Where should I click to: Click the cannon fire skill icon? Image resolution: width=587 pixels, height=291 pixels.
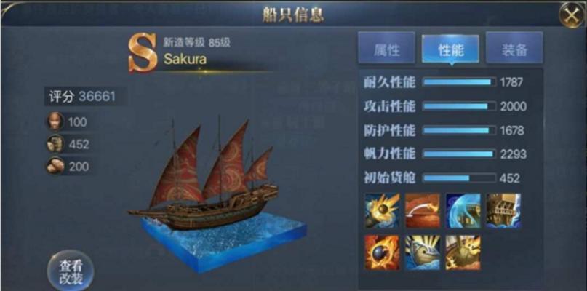click(382, 210)
